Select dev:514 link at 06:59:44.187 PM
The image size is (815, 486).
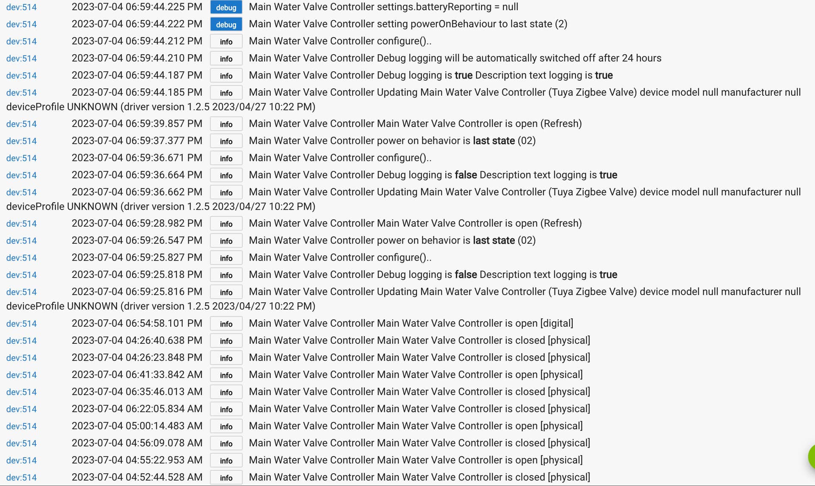coord(21,76)
